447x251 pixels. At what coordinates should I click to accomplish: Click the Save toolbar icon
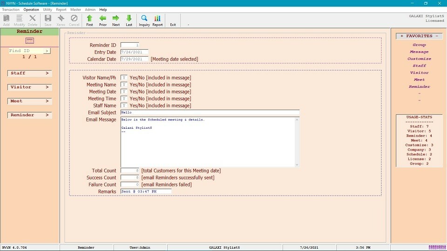pos(48,20)
